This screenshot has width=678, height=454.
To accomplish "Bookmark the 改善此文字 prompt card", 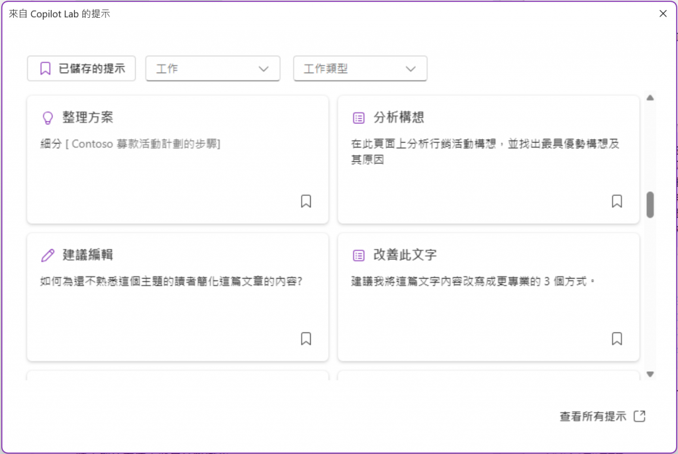I will tap(616, 339).
